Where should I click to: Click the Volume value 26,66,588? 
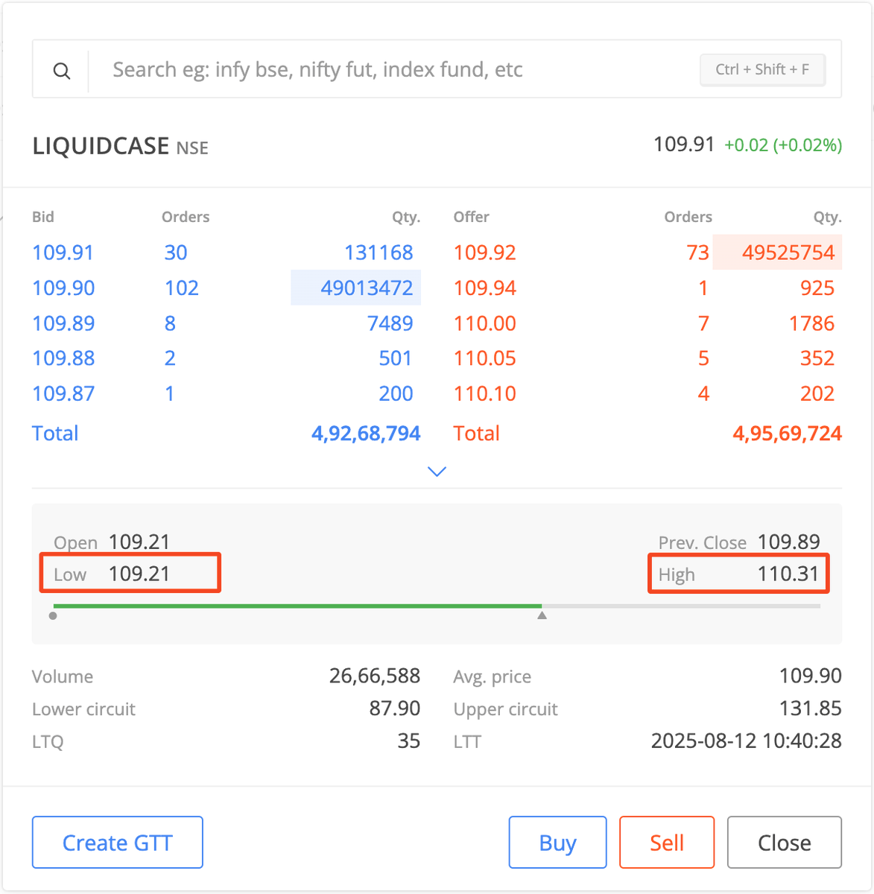coord(375,676)
